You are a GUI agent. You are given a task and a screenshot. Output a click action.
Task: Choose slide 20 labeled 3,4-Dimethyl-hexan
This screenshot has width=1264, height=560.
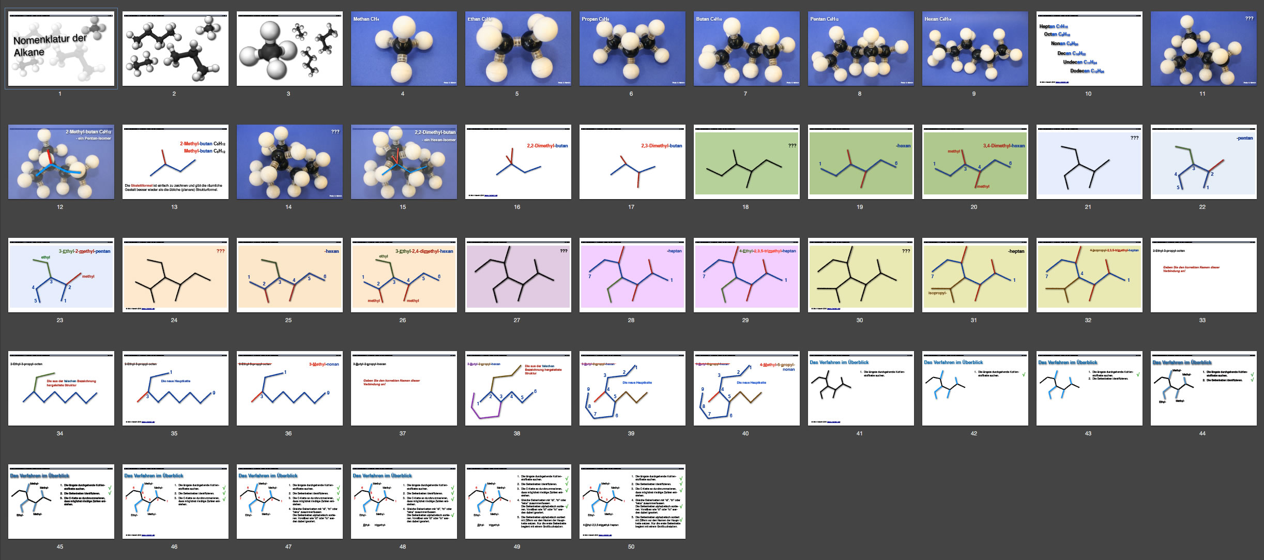pyautogui.click(x=975, y=162)
